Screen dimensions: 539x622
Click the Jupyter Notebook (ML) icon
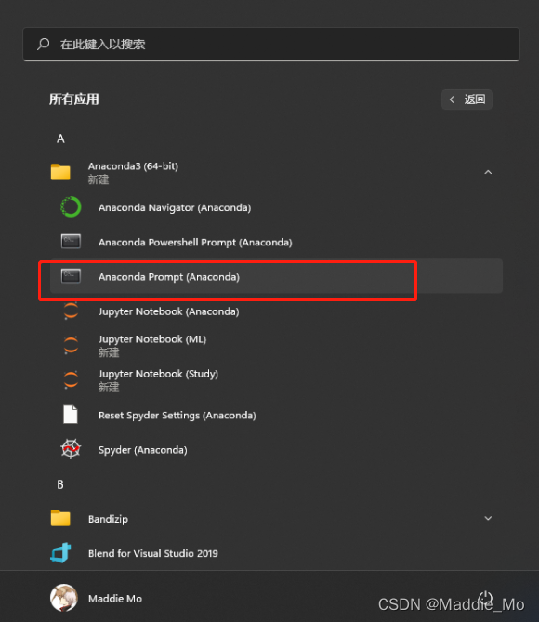point(71,345)
